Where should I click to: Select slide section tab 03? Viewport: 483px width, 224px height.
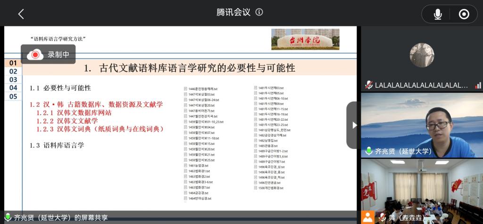[x=13, y=80]
